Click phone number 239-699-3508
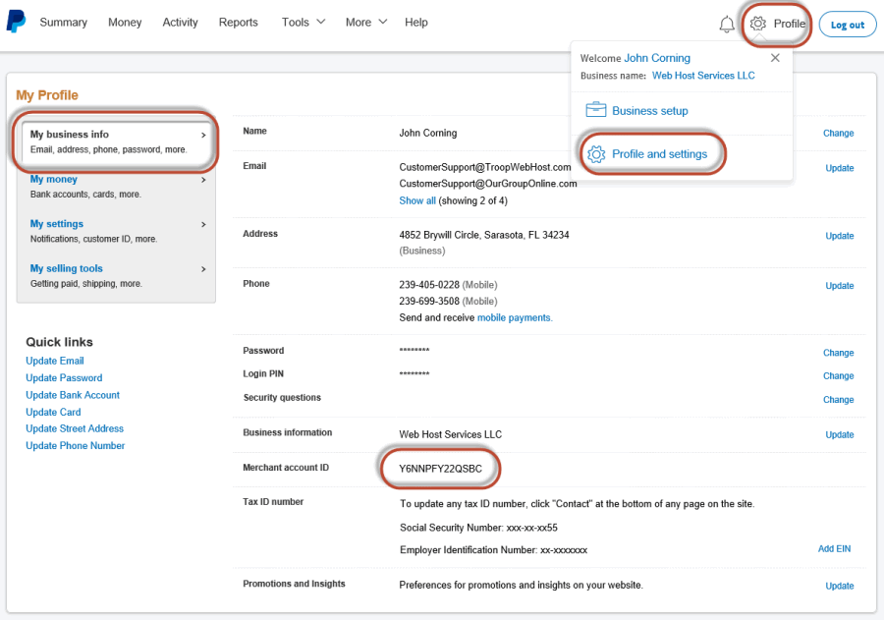 pos(429,301)
